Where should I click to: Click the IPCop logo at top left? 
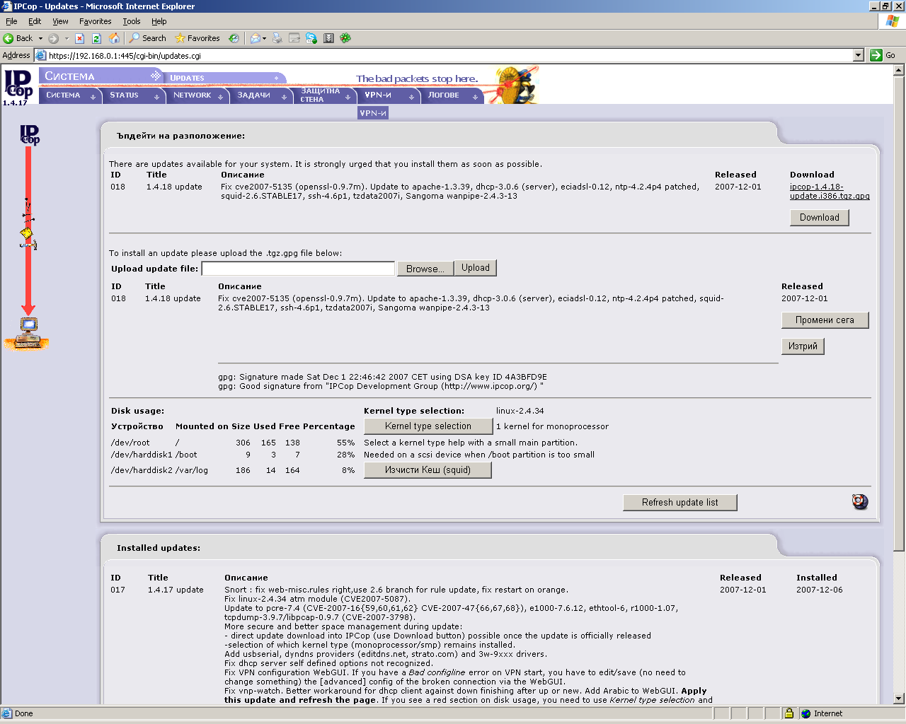19,85
